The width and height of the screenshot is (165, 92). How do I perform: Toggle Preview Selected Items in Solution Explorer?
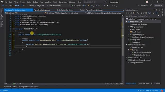(x=156, y=13)
